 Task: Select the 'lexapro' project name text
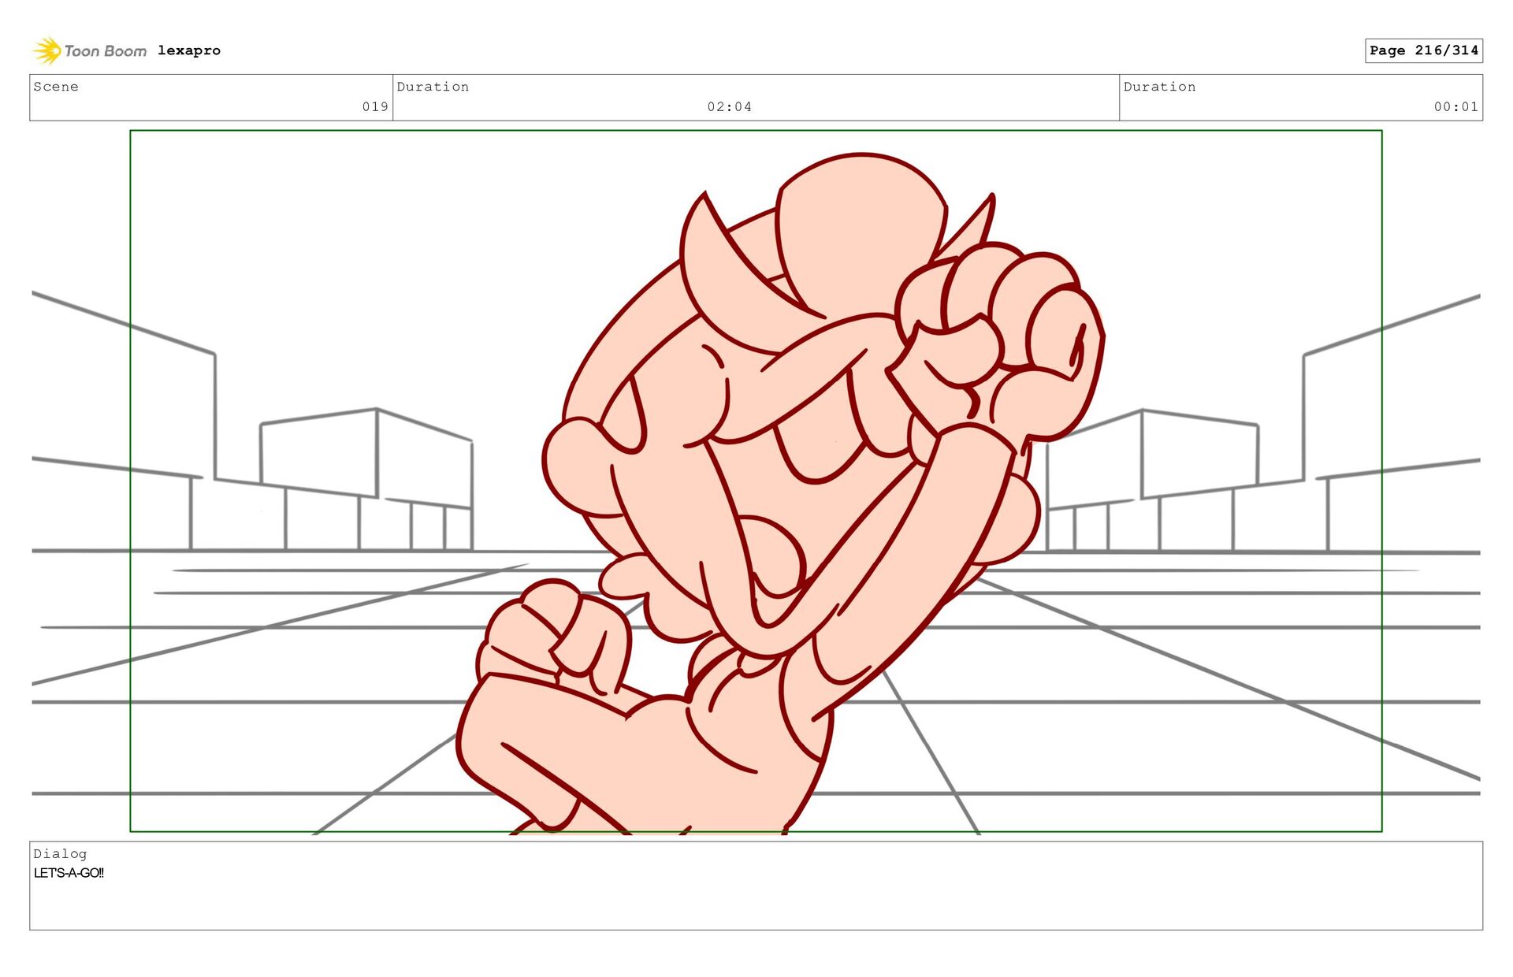189,50
